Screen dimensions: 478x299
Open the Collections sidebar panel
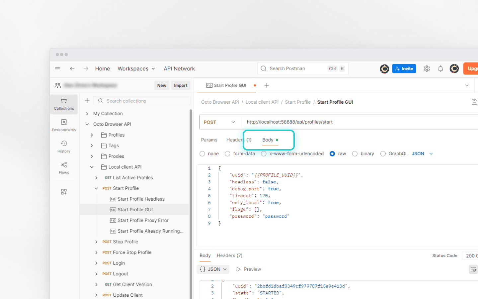point(64,104)
